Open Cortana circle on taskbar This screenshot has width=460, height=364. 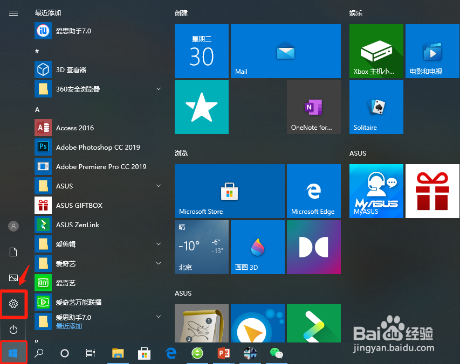[65, 353]
